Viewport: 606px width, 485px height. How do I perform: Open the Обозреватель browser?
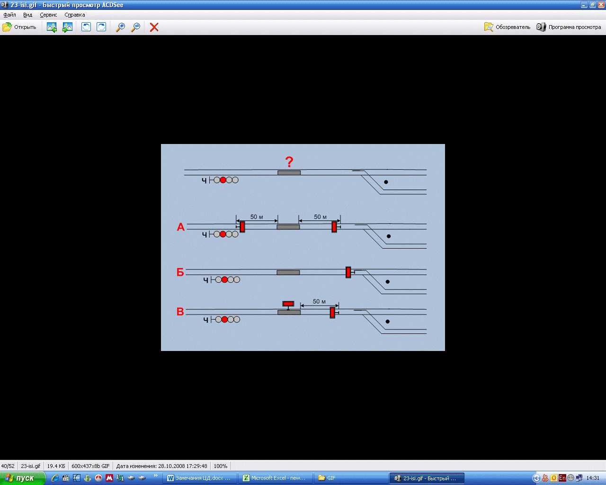coord(507,27)
